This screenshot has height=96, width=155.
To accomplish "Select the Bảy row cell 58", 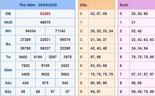I will pos(23,92).
